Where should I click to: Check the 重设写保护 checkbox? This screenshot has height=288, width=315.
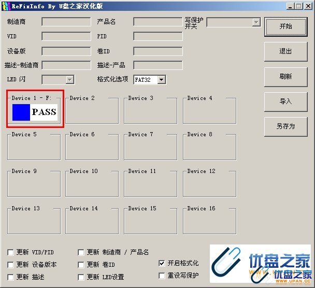[x=162, y=276]
